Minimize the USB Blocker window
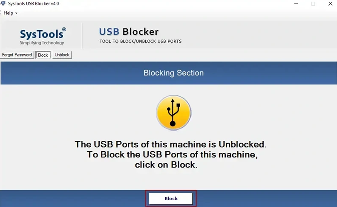 [294, 4]
